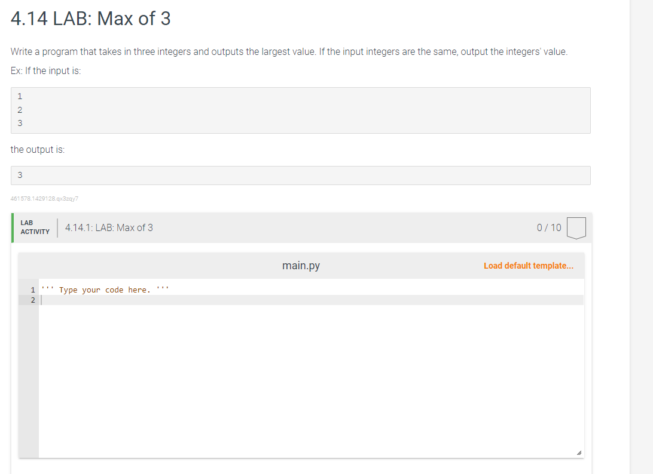
Task: Click the bookmark ribbon icon beside the score
Action: point(576,227)
